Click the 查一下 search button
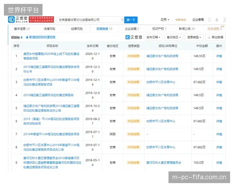 tap(131, 20)
